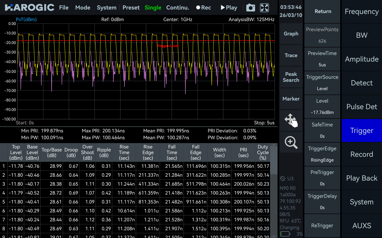Screen dimensions: 382x238
Task: Select Single sweep mode
Action: pos(153,7)
